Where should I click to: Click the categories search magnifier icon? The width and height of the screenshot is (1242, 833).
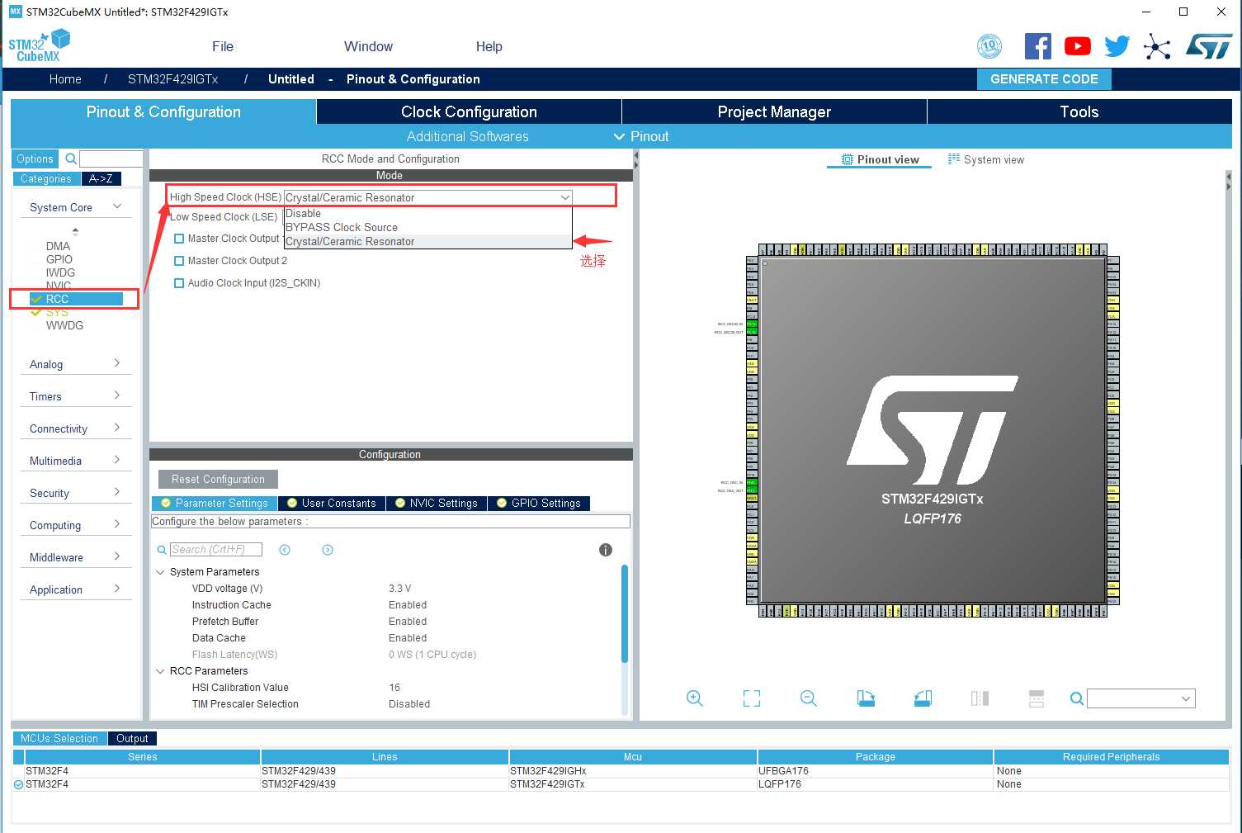pyautogui.click(x=71, y=159)
